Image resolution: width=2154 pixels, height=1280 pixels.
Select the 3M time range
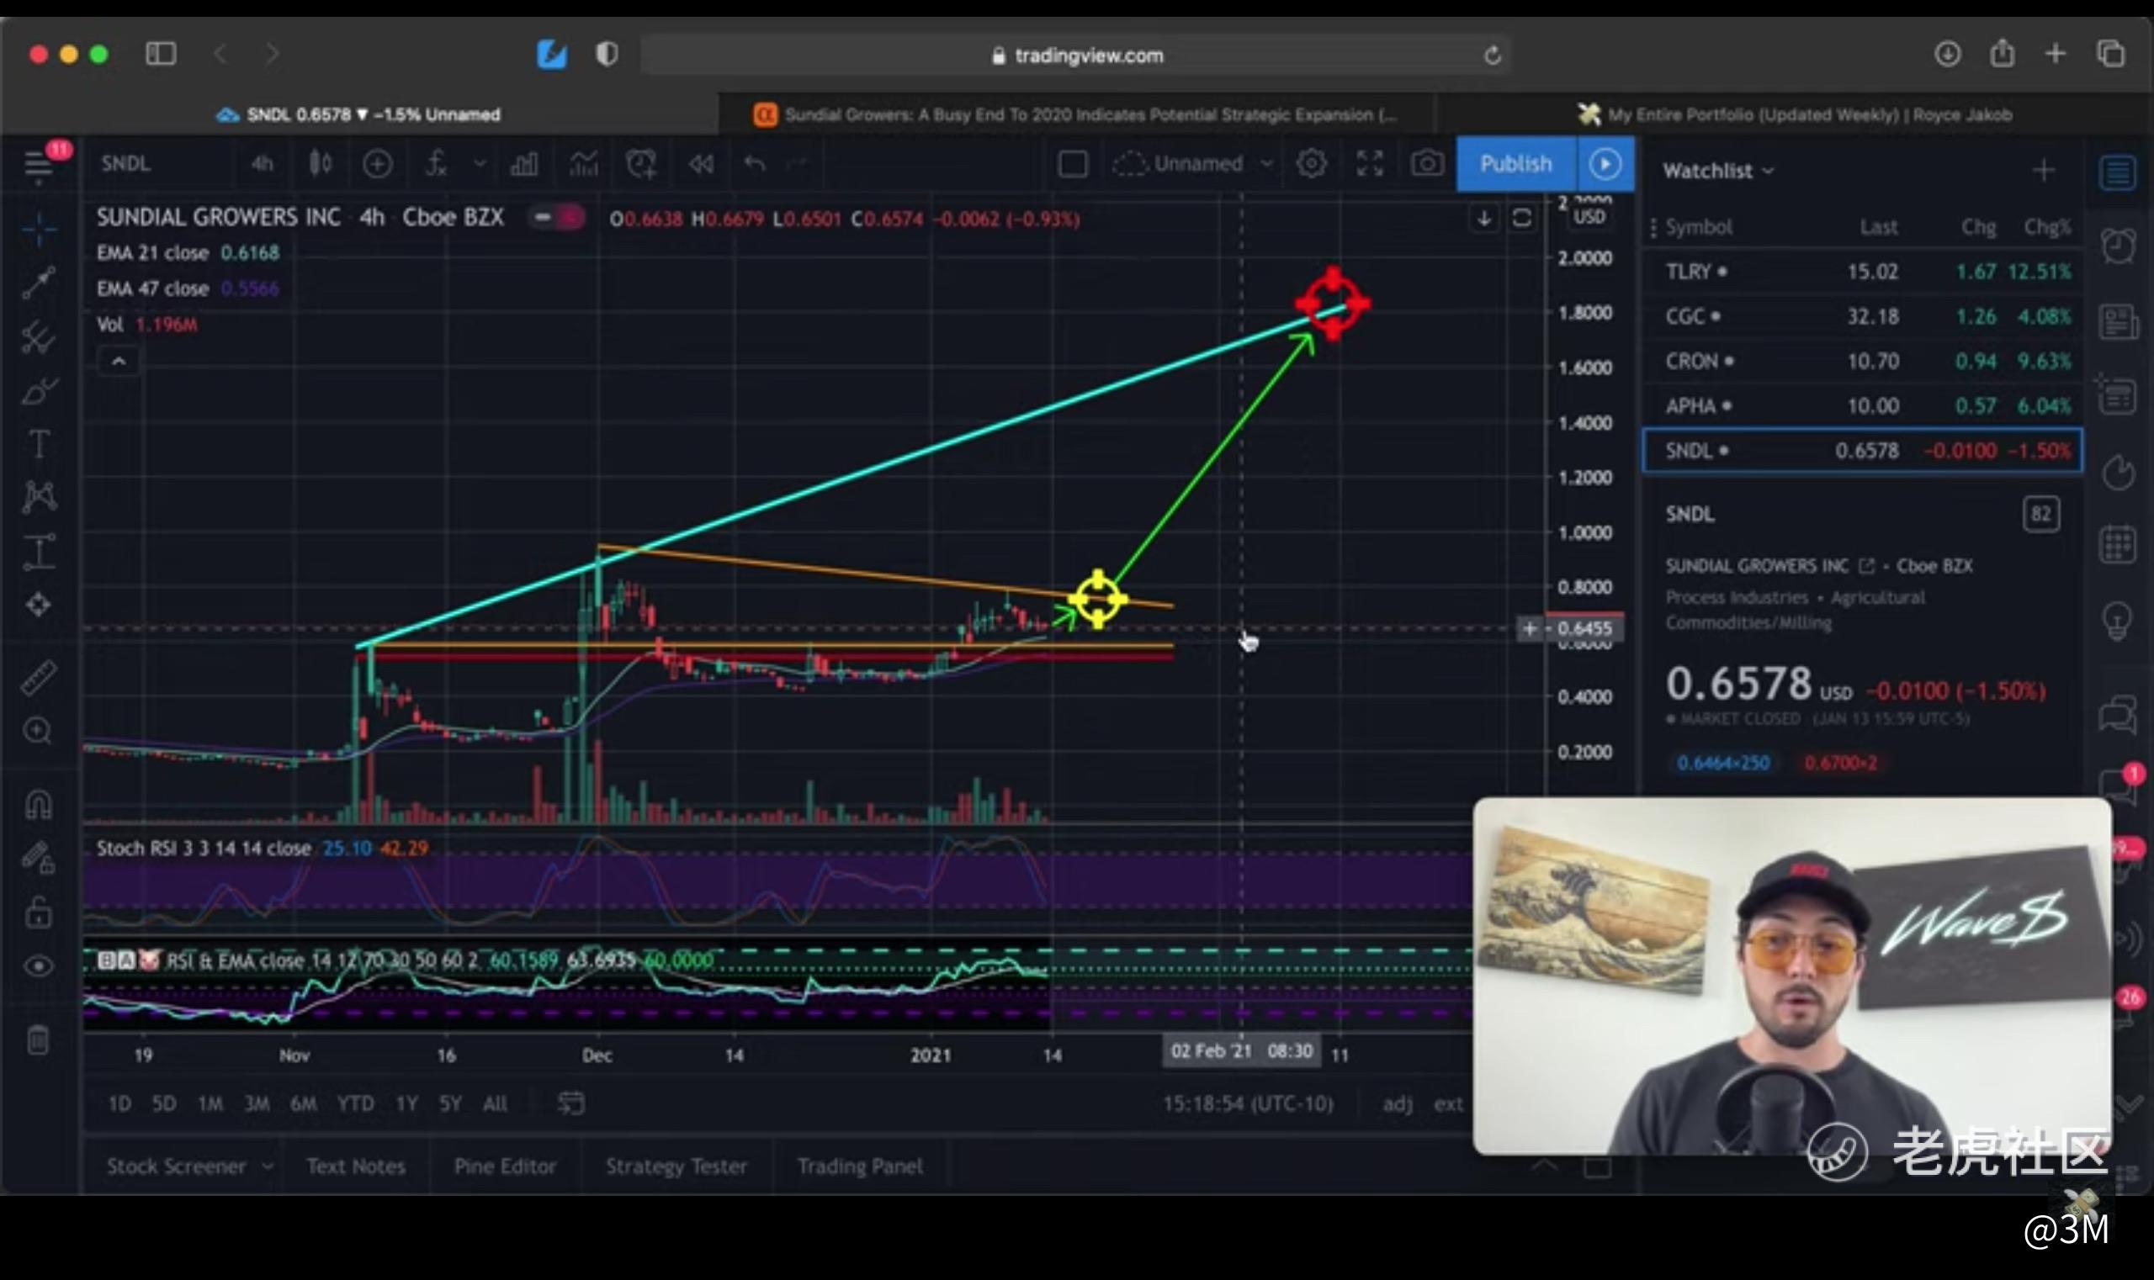257,1104
